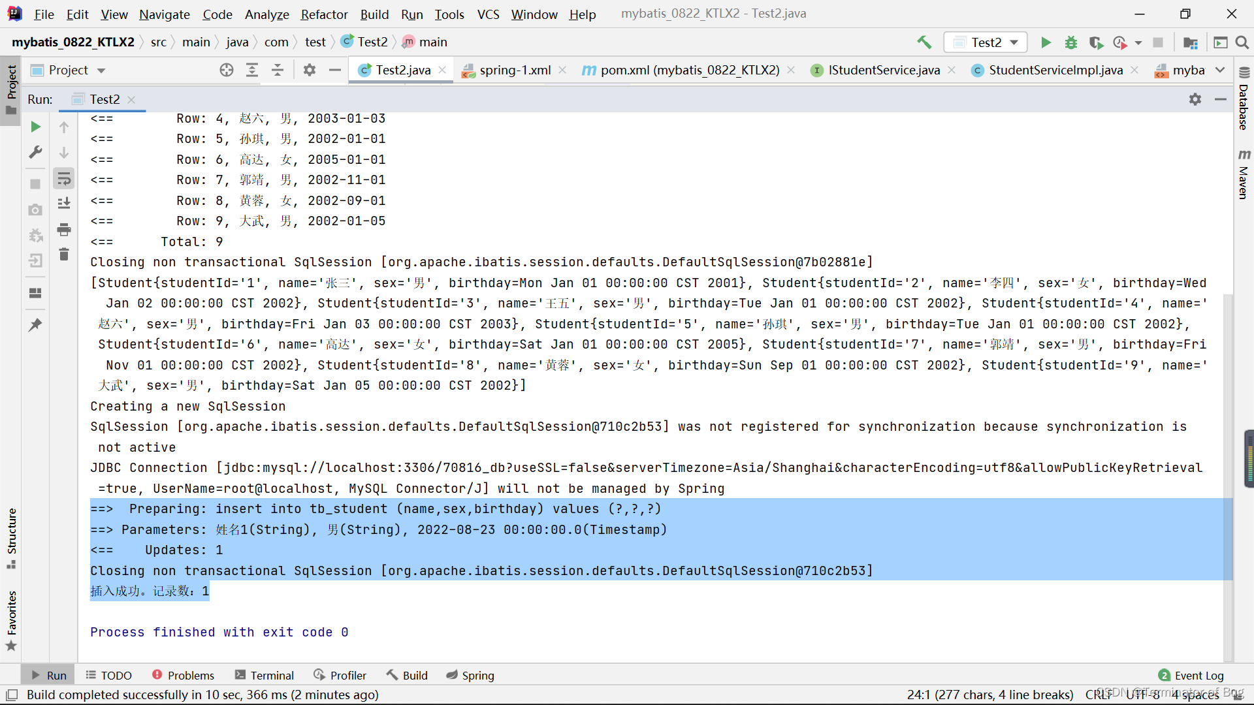Click the Profiler run icon
This screenshot has width=1254, height=705.
pyautogui.click(x=1121, y=42)
